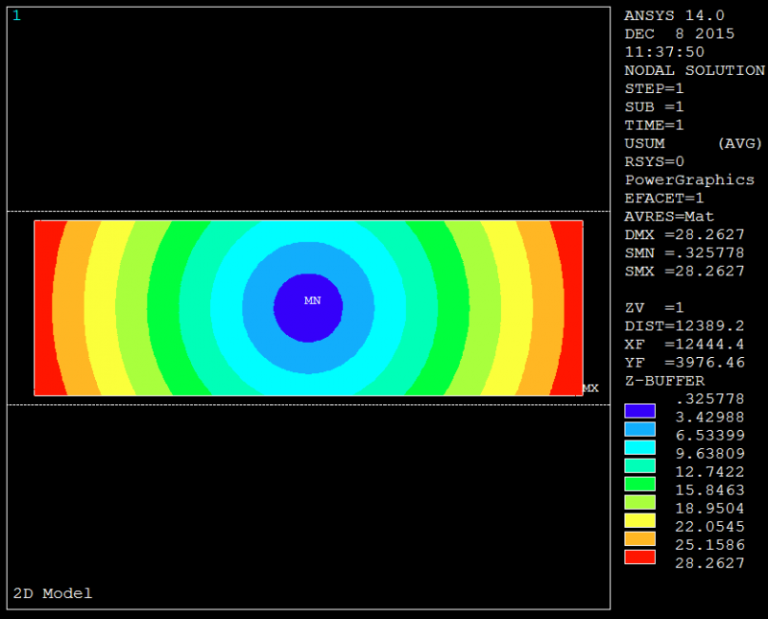Click the 28.2627 legend maximum value
This screenshot has width=768, height=619.
709,562
